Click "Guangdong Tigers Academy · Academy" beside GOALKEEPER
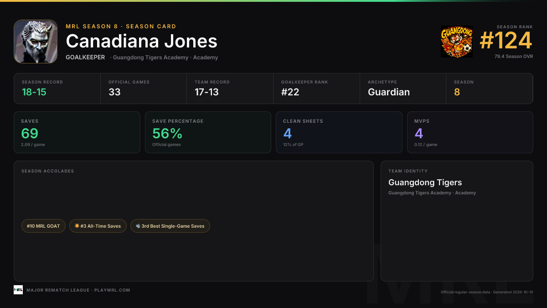This screenshot has width=547, height=308. click(x=165, y=57)
